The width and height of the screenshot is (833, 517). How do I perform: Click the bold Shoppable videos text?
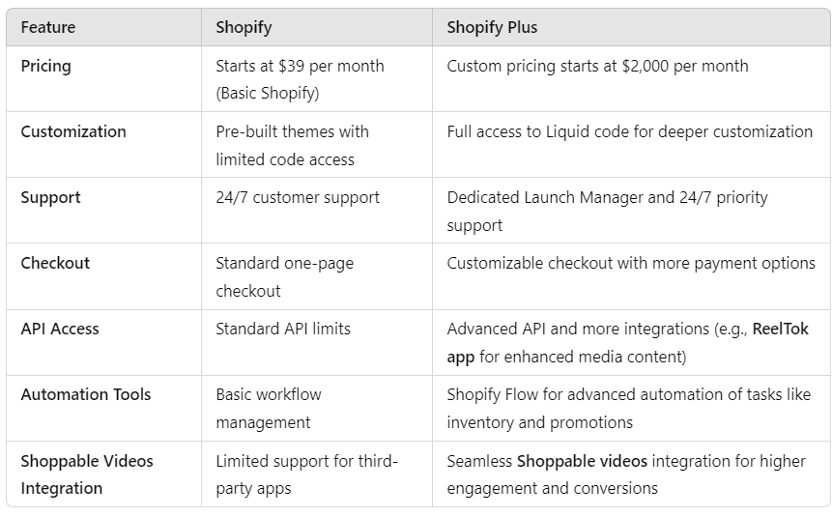582,461
